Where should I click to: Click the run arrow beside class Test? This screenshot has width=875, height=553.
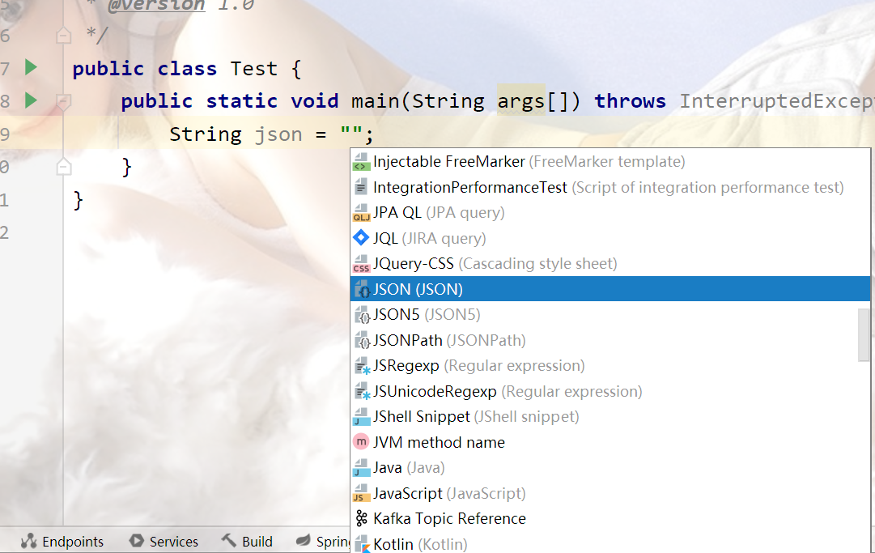click(32, 67)
